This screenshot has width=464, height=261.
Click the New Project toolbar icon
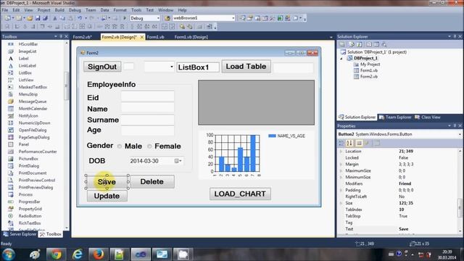pos(7,18)
